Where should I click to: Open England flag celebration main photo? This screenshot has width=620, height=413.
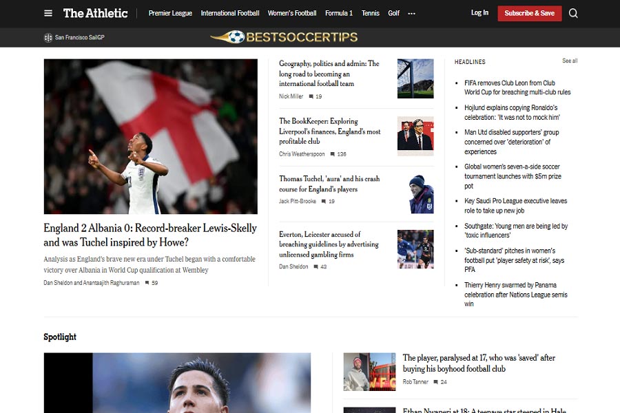point(151,136)
